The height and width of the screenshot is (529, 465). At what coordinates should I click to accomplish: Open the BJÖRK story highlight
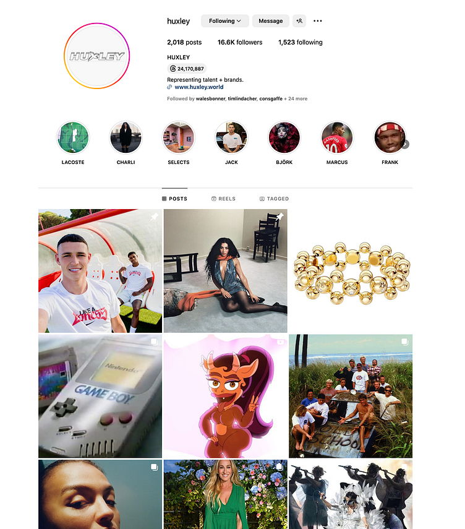(x=284, y=137)
